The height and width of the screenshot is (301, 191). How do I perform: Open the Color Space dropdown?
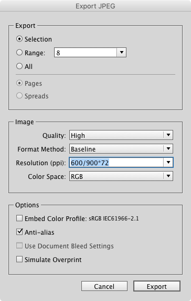(121, 176)
